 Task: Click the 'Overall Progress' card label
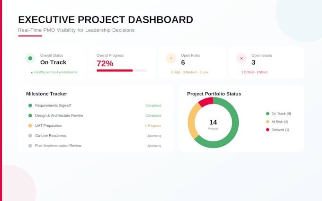click(110, 55)
